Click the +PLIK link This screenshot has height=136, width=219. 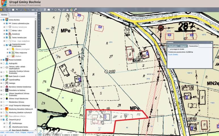pyautogui.click(x=17, y=132)
